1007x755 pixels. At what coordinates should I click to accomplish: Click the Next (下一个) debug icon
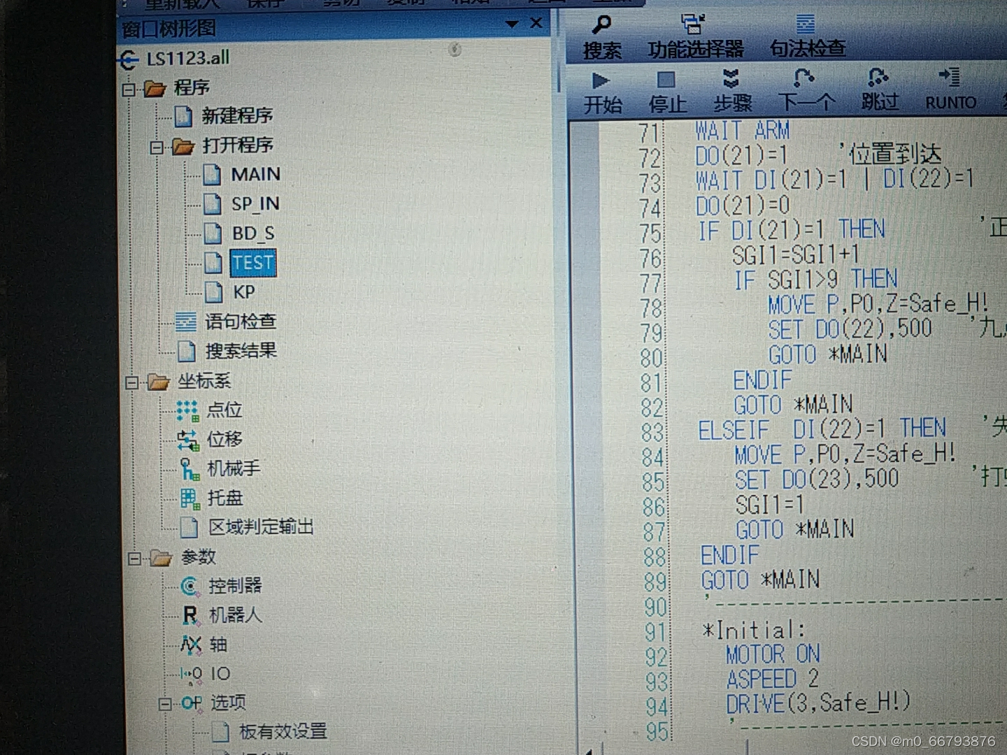[x=804, y=77]
